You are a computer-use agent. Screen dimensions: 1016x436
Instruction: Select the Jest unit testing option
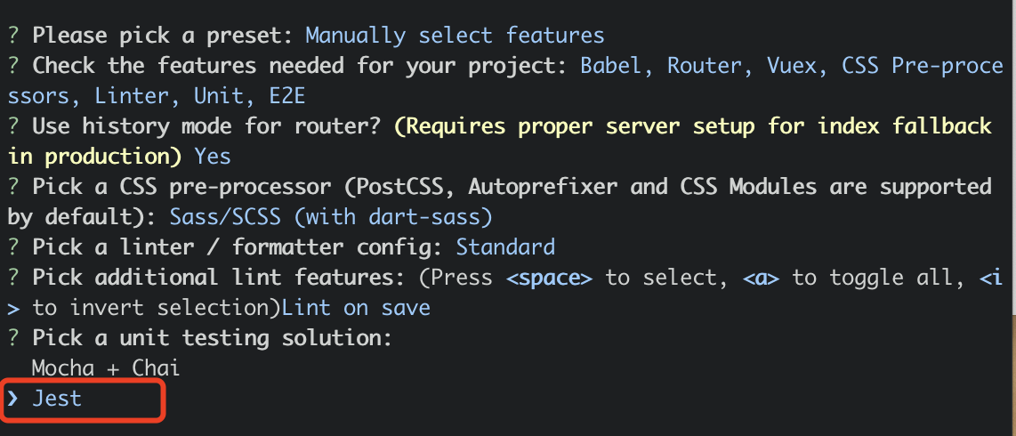pos(57,399)
